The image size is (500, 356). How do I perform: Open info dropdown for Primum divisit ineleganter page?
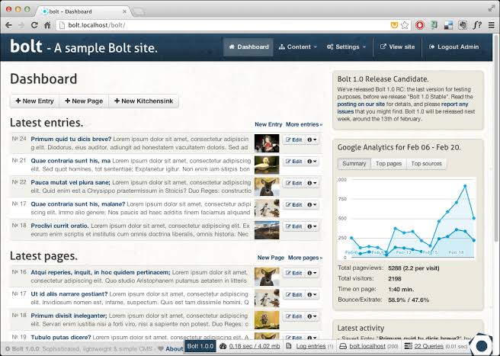pyautogui.click(x=312, y=316)
